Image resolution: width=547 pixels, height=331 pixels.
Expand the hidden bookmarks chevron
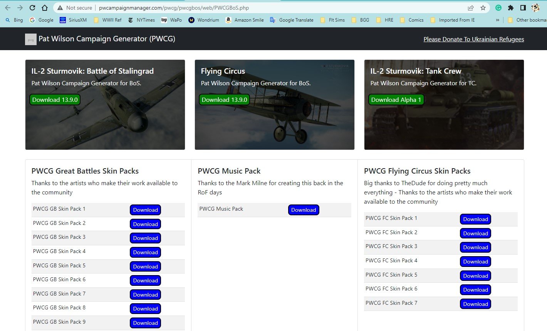click(498, 20)
